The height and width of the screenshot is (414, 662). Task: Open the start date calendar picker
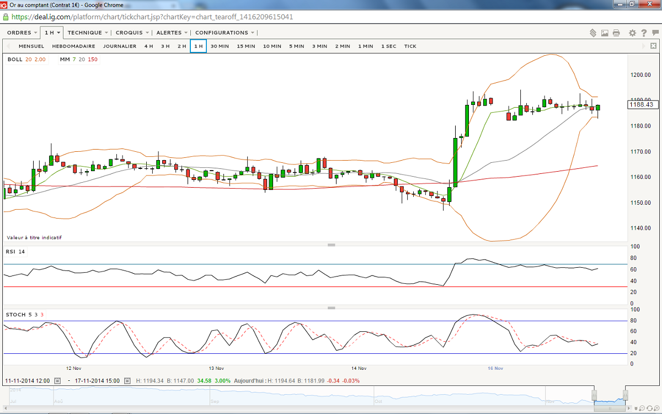coord(57,381)
